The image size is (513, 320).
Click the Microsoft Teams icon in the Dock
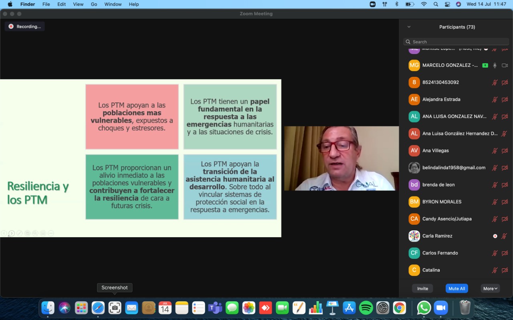[215, 308]
